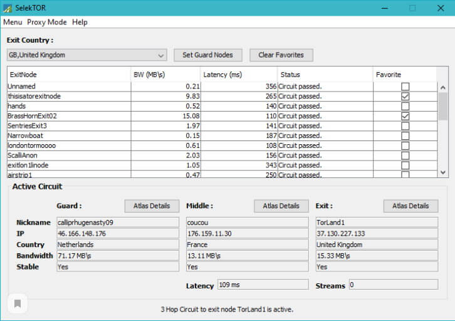Open the Exit Country dropdown
Image resolution: width=455 pixels, height=321 pixels.
pos(86,55)
